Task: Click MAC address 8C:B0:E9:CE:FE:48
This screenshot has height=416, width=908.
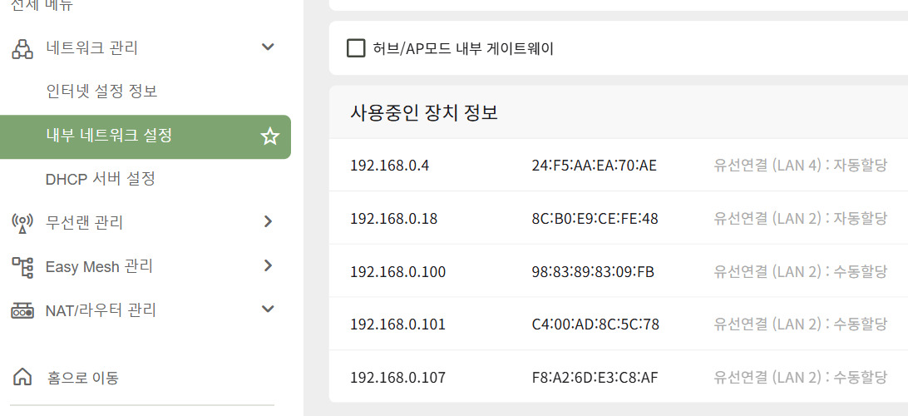Action: [595, 219]
